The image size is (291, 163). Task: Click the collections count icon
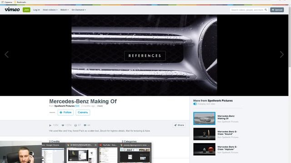pos(75,125)
